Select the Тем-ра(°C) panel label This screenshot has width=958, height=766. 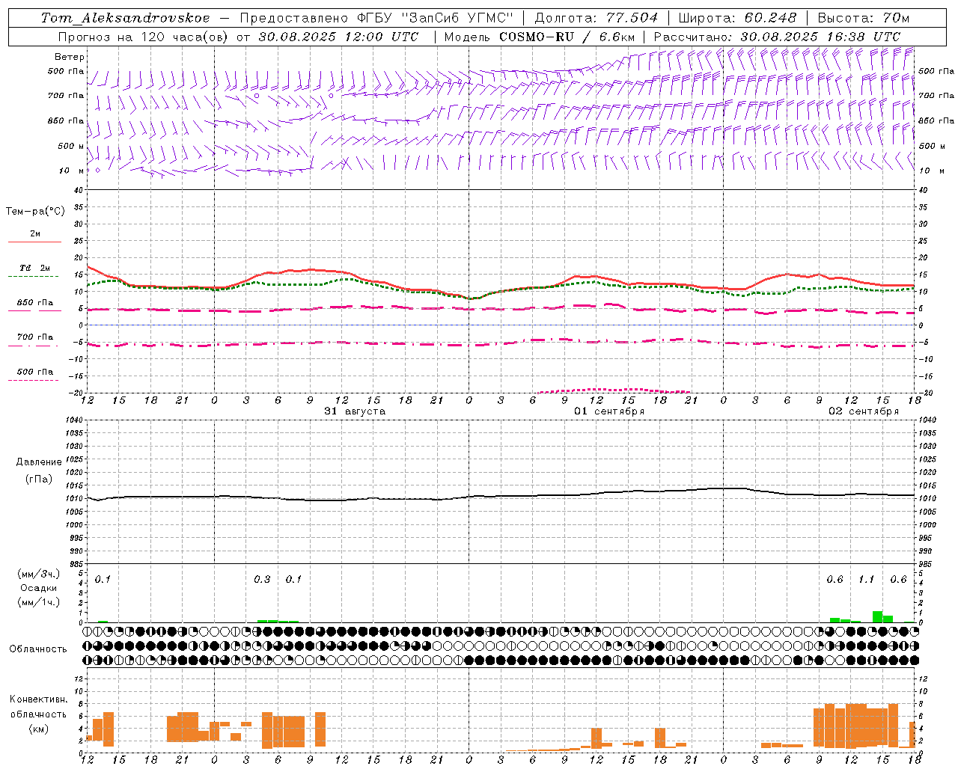[35, 212]
